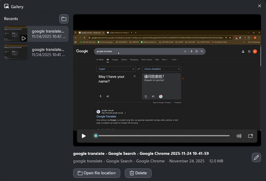This screenshot has width=266, height=181.
Task: Click the orange K profile avatar on the Google page
Action: click(255, 52)
